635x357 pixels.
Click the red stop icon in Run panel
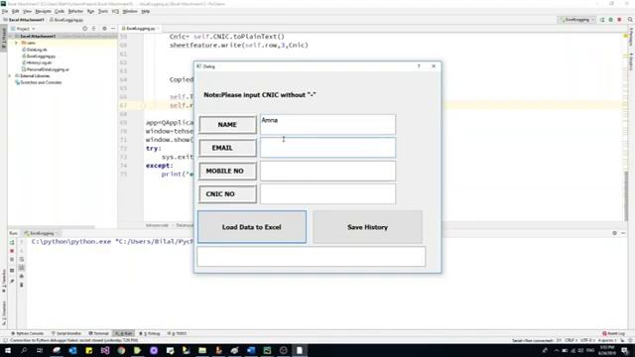12,251
